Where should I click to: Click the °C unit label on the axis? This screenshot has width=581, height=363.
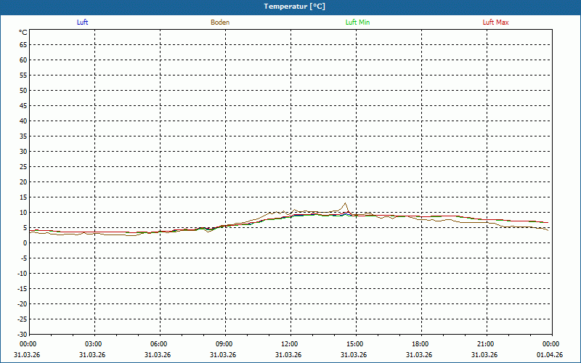point(23,33)
